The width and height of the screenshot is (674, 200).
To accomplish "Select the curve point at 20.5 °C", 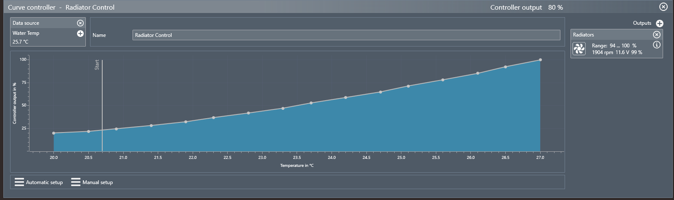I will tap(88, 132).
